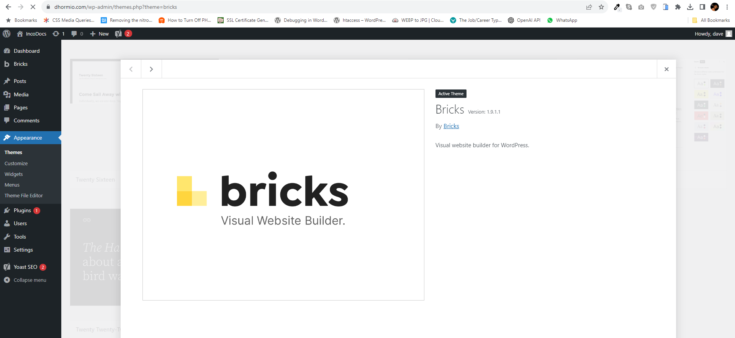This screenshot has height=338, width=735.
Task: Open Debugging in WordPress bookmark
Action: [x=301, y=20]
